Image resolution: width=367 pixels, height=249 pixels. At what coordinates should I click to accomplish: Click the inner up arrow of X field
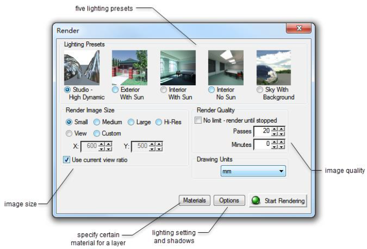point(102,144)
